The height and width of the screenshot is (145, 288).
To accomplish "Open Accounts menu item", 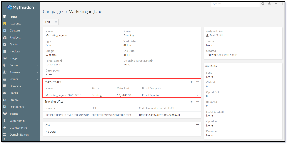I will [15, 23].
